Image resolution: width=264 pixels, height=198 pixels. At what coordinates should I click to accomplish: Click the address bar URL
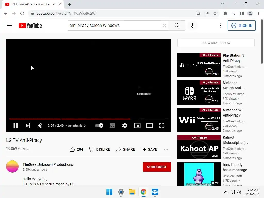click(x=66, y=13)
